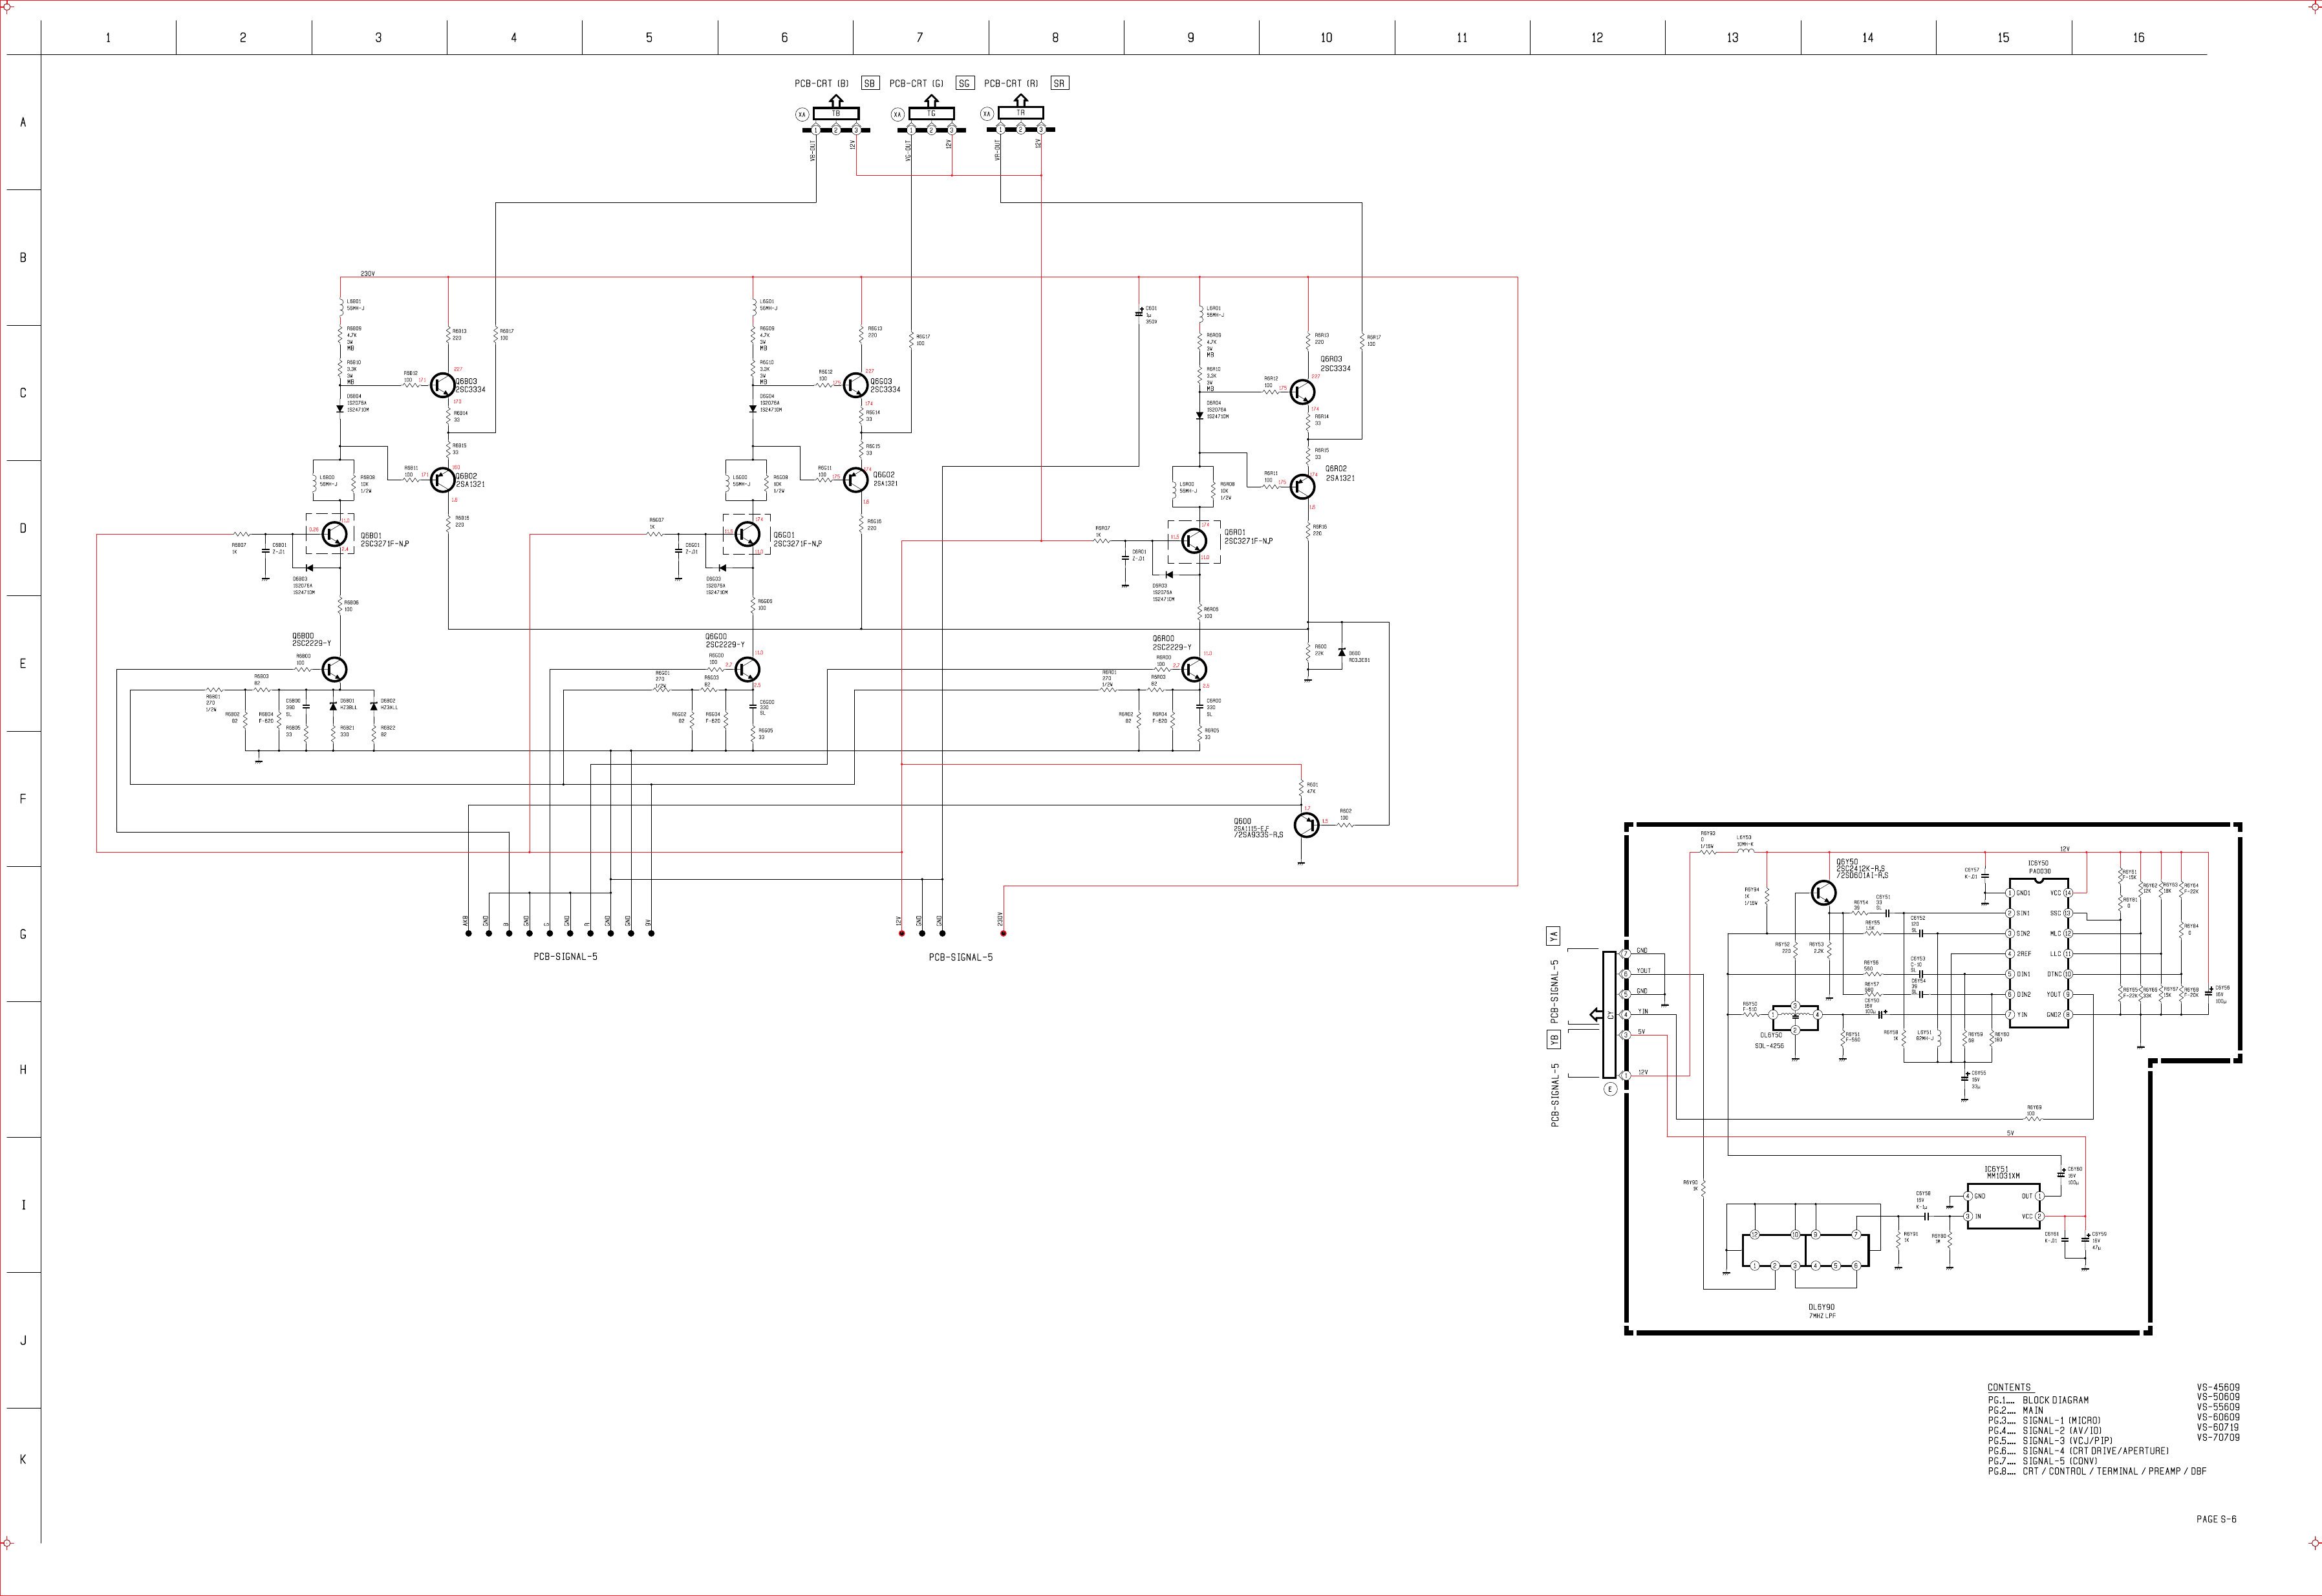This screenshot has height=1596, width=2322.
Task: Click the VS-55609 model number
Action: tap(2218, 1407)
